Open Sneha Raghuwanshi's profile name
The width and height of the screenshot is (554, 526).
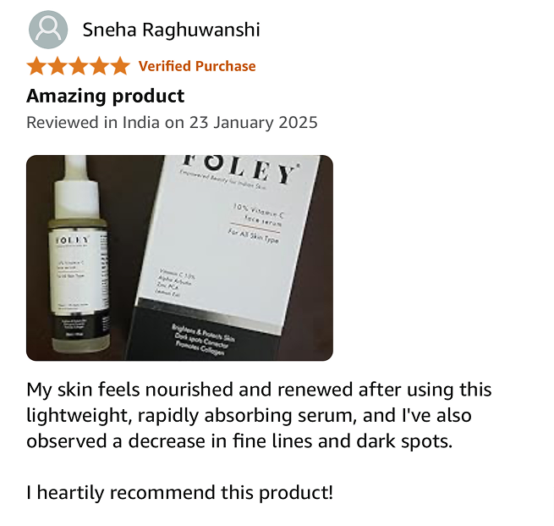point(172,30)
